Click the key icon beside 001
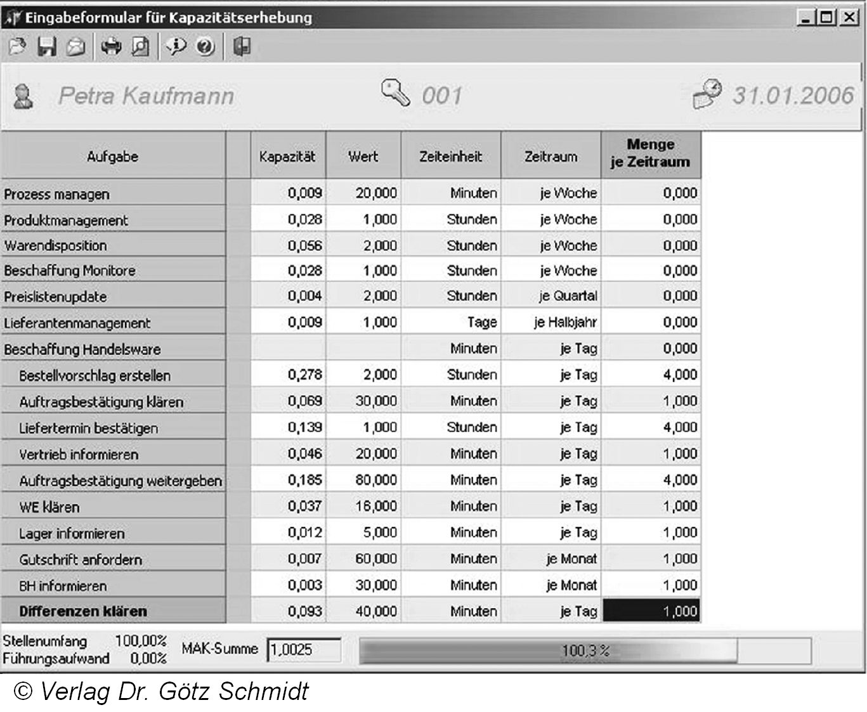The image size is (867, 712). point(396,93)
